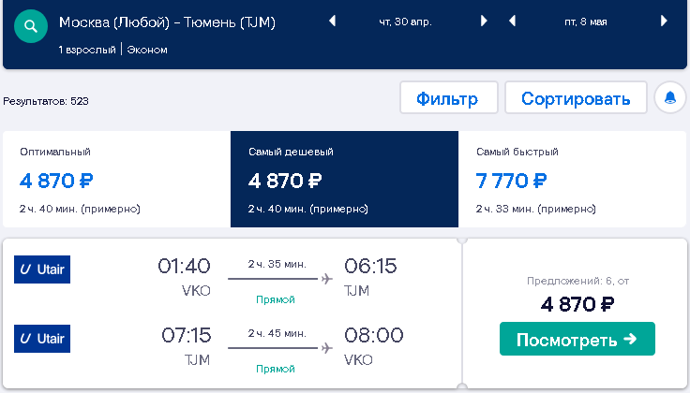Open price alert bell icon
Screen dimensions: 690x393
tap(669, 97)
